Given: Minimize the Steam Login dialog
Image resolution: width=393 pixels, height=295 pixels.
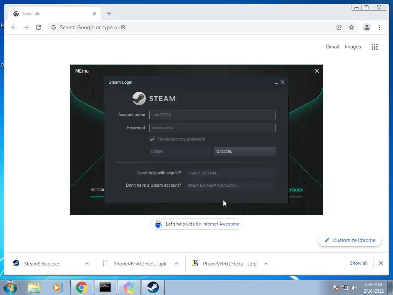Looking at the screenshot, I should click(276, 83).
